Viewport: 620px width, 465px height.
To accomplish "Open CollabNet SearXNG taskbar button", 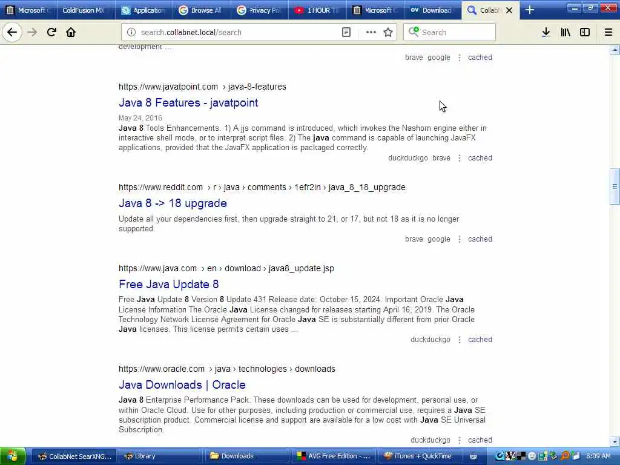I will [x=74, y=457].
